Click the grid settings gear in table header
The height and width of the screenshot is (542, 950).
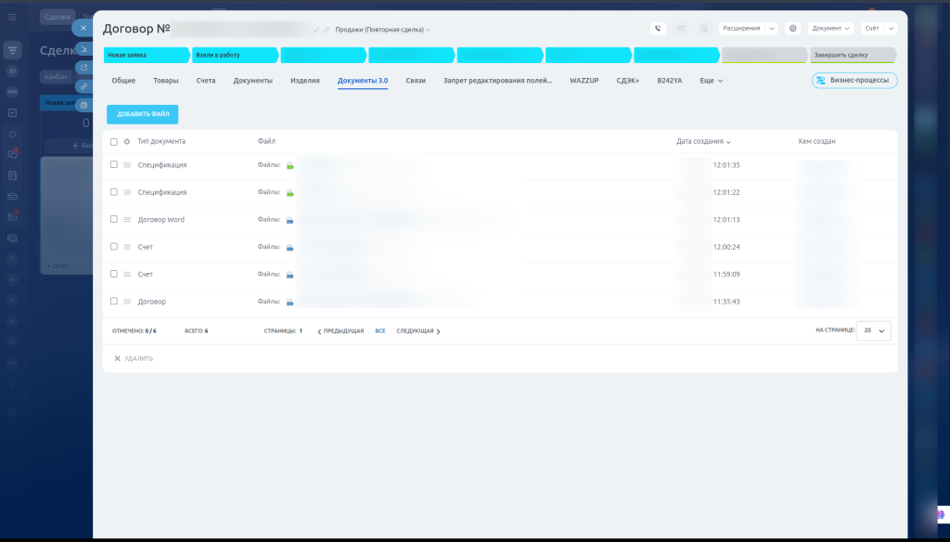(x=127, y=142)
